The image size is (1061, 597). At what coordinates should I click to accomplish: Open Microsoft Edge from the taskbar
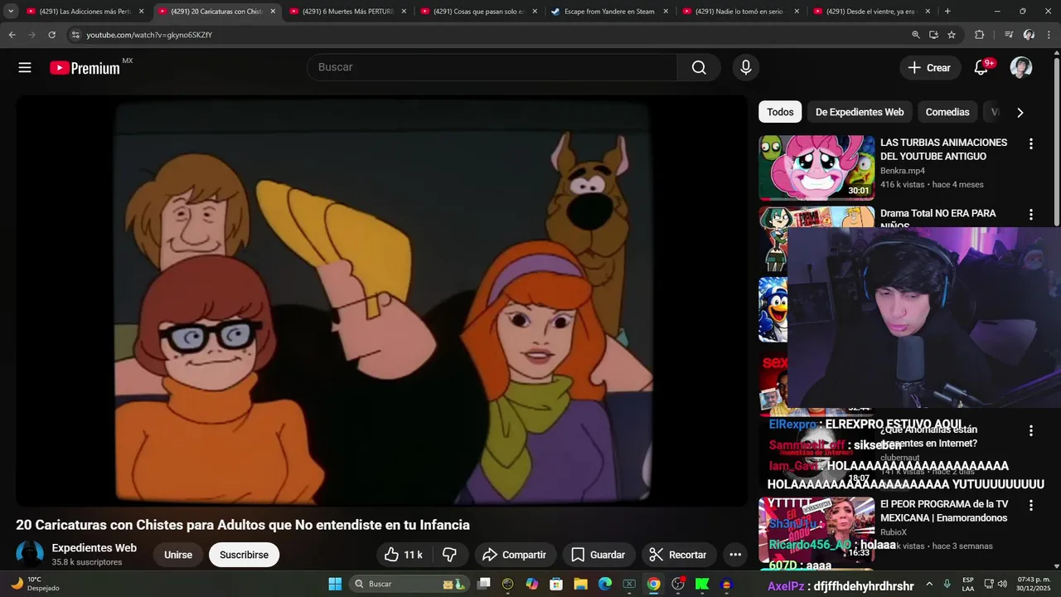605,584
